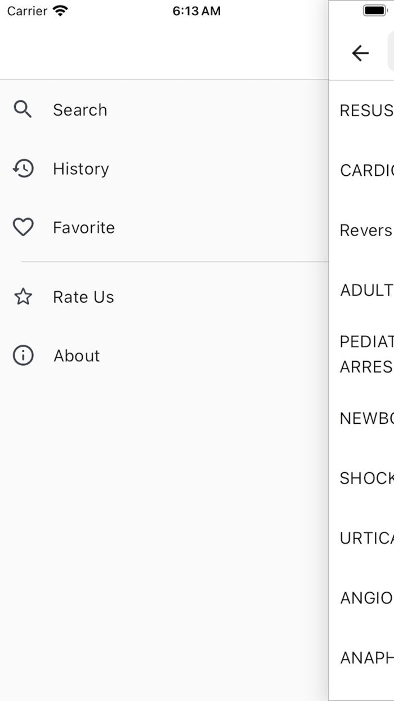This screenshot has width=394, height=701.
Task: Tap the About info circle icon
Action: click(23, 356)
